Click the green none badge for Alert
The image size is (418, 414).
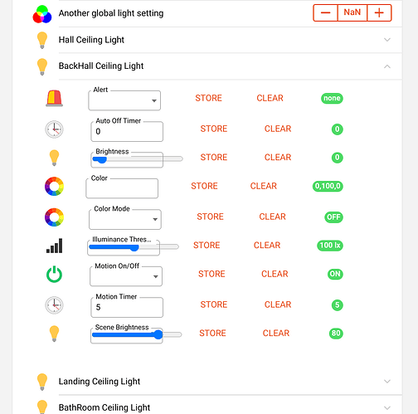coord(332,98)
